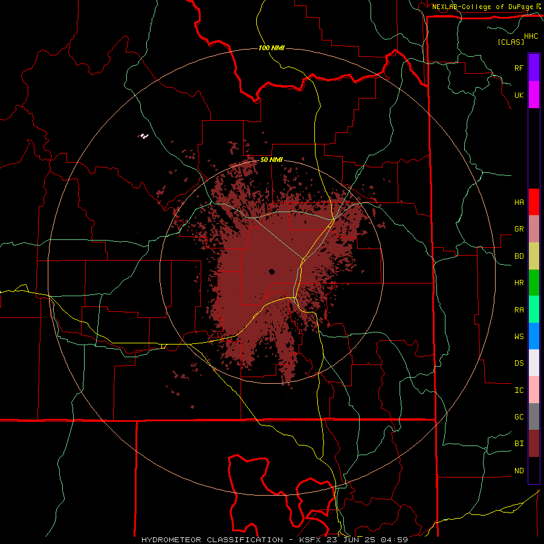Click the UK magenta legend swatch
The height and width of the screenshot is (544, 544).
534,95
